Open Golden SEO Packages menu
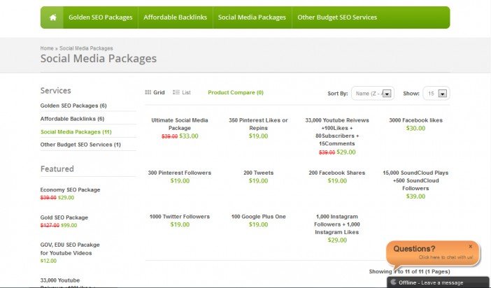Image resolution: width=491 pixels, height=288 pixels. pyautogui.click(x=100, y=17)
